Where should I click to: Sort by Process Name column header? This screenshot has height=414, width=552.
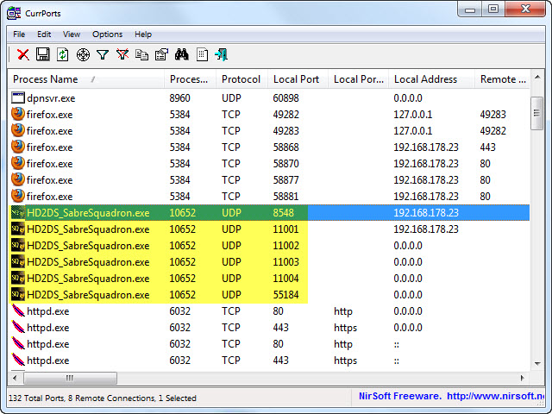[x=46, y=79]
